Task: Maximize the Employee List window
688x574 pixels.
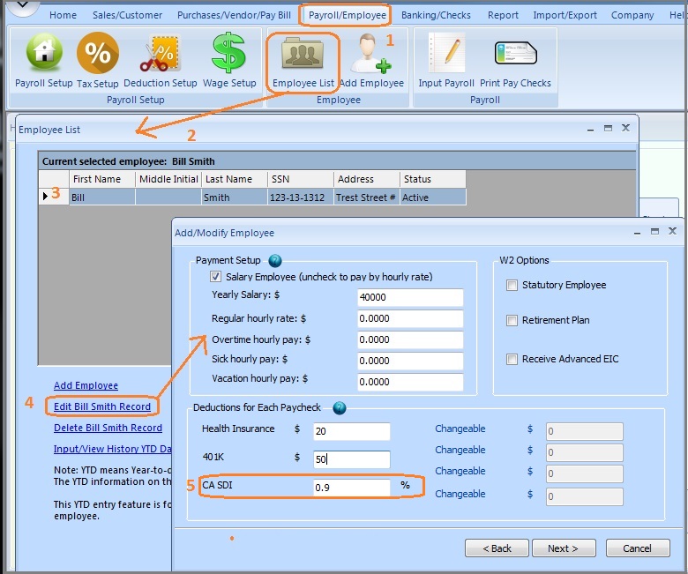Action: (608, 129)
